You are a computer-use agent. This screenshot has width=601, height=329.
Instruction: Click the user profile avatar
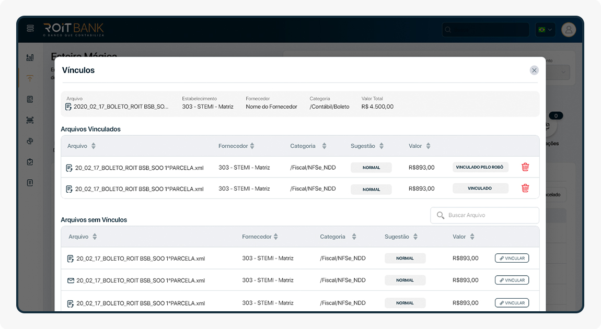(568, 29)
